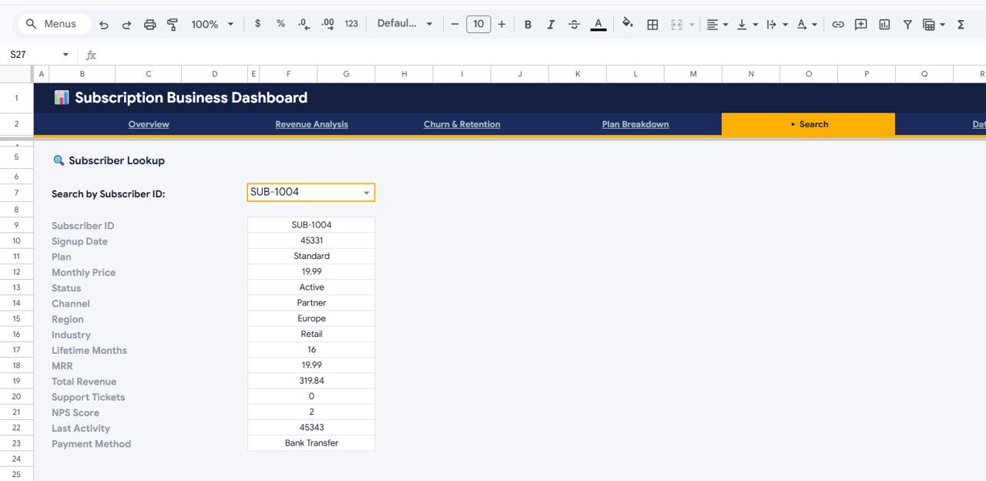Open the Fill color tool
The image size is (986, 481).
628,24
